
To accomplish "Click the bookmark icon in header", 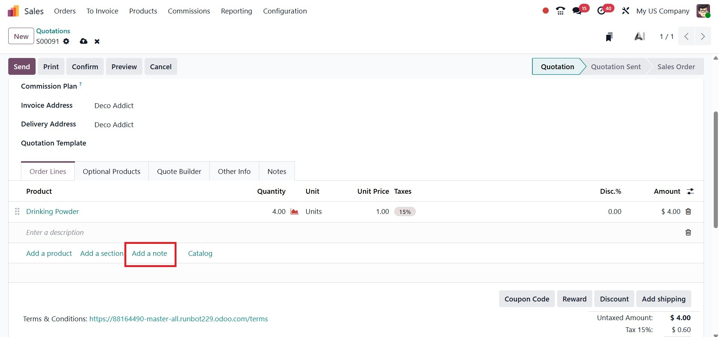I will [609, 37].
